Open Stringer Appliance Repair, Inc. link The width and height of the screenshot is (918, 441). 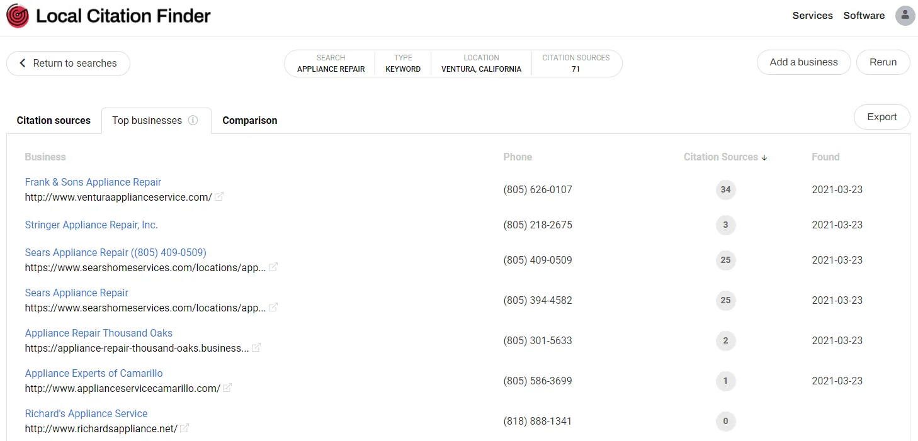[x=91, y=225]
